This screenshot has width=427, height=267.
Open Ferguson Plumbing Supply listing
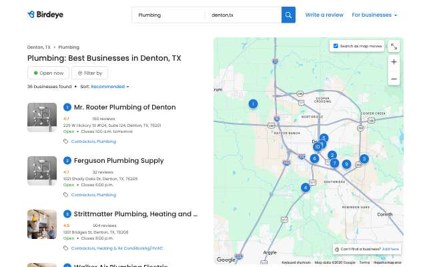[x=119, y=160]
